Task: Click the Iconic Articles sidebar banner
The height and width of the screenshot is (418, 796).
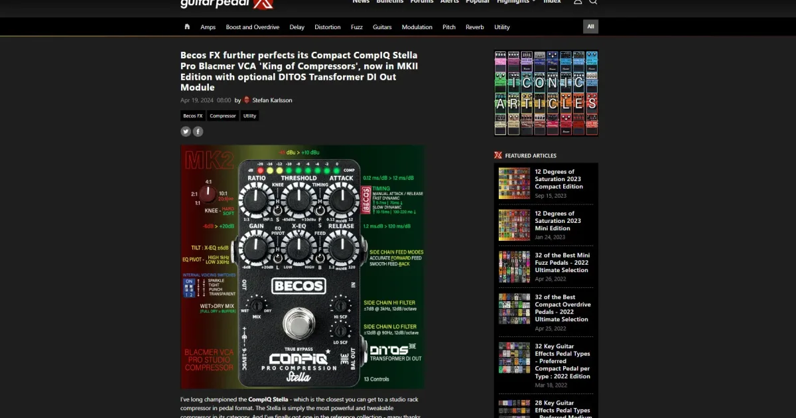Action: [545, 92]
